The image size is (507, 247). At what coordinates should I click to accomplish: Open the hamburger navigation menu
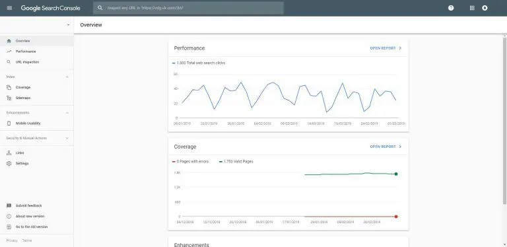coord(9,8)
